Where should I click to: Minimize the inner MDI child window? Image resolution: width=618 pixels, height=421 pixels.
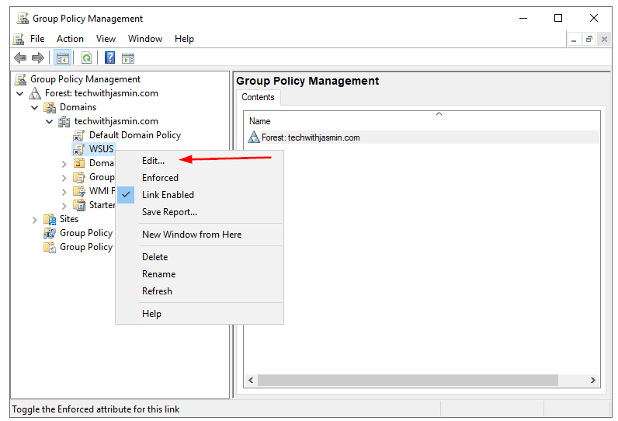(574, 39)
